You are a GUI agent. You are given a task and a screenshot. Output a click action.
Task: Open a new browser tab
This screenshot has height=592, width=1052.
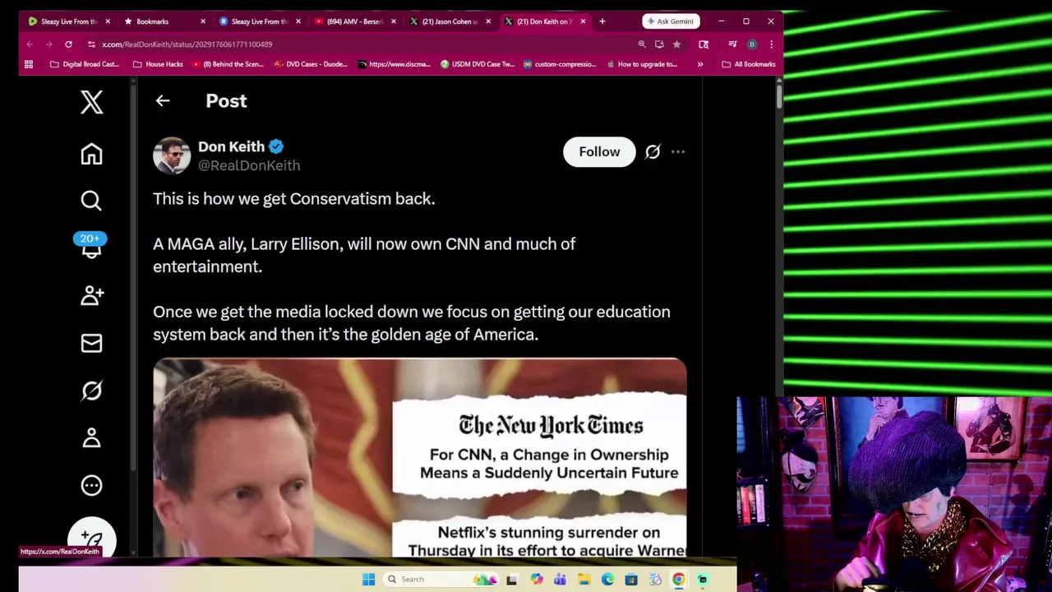point(602,21)
